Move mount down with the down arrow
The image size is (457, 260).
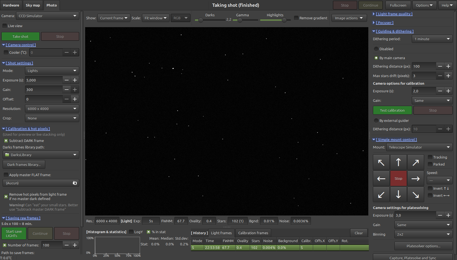[398, 194]
